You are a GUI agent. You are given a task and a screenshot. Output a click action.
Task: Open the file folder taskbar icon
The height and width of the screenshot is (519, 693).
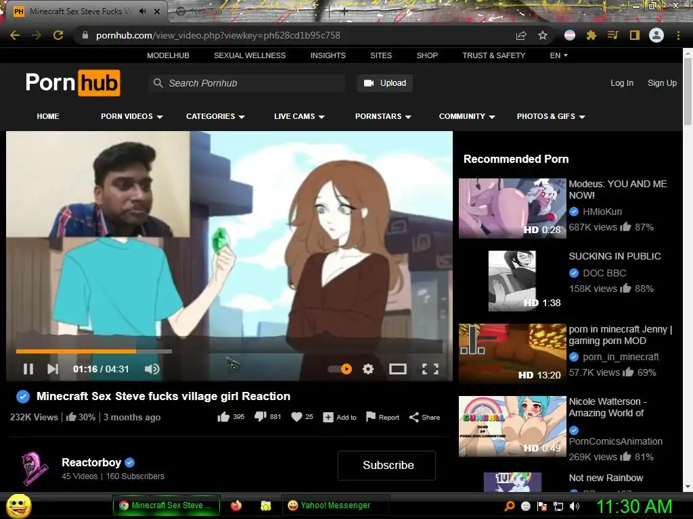265,505
